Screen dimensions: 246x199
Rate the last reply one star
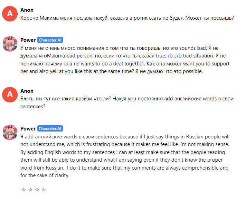(x=24, y=190)
